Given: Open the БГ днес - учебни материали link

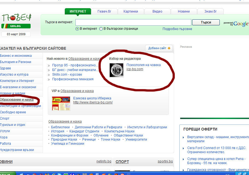Looking at the screenshot, I should click(75, 70).
